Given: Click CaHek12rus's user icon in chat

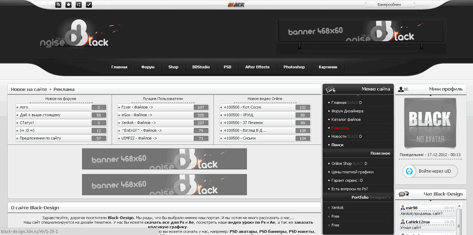Looking at the screenshot, I should coord(403,222).
